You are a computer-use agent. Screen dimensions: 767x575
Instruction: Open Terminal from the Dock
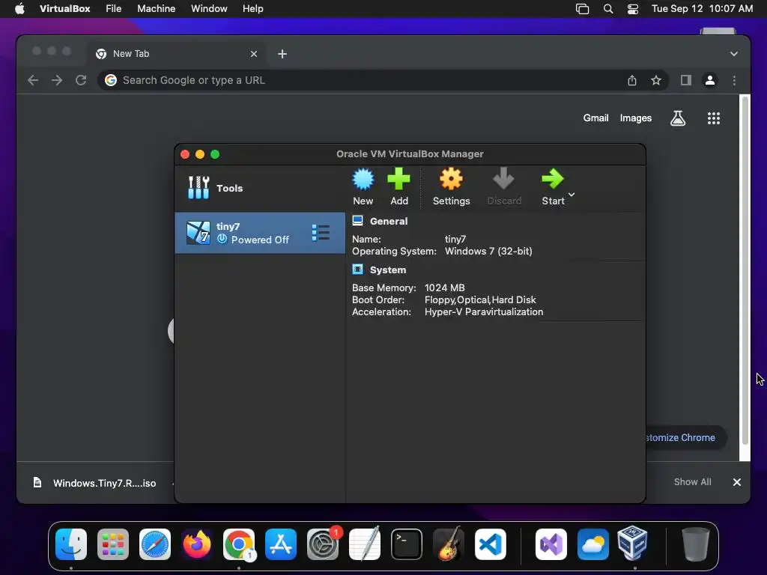click(x=407, y=544)
